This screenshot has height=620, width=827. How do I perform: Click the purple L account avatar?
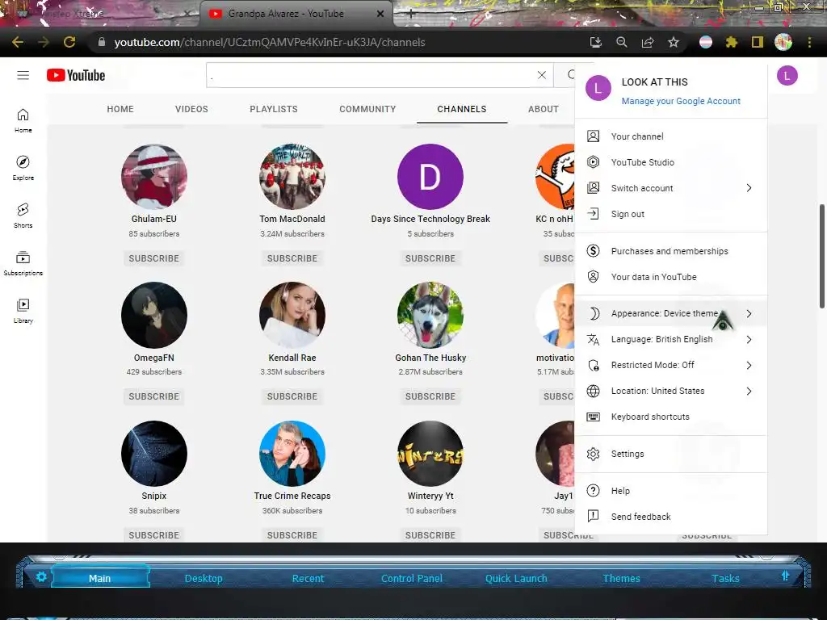pos(787,75)
